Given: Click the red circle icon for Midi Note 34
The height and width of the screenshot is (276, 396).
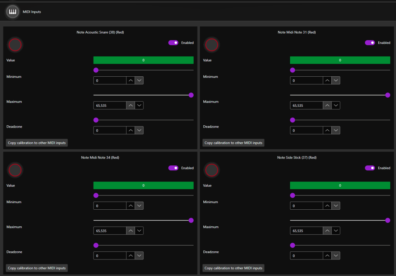Looking at the screenshot, I should [x=15, y=170].
